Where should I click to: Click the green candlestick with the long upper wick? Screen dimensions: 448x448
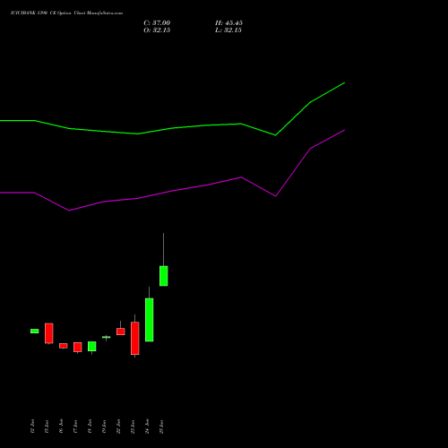[163, 276]
